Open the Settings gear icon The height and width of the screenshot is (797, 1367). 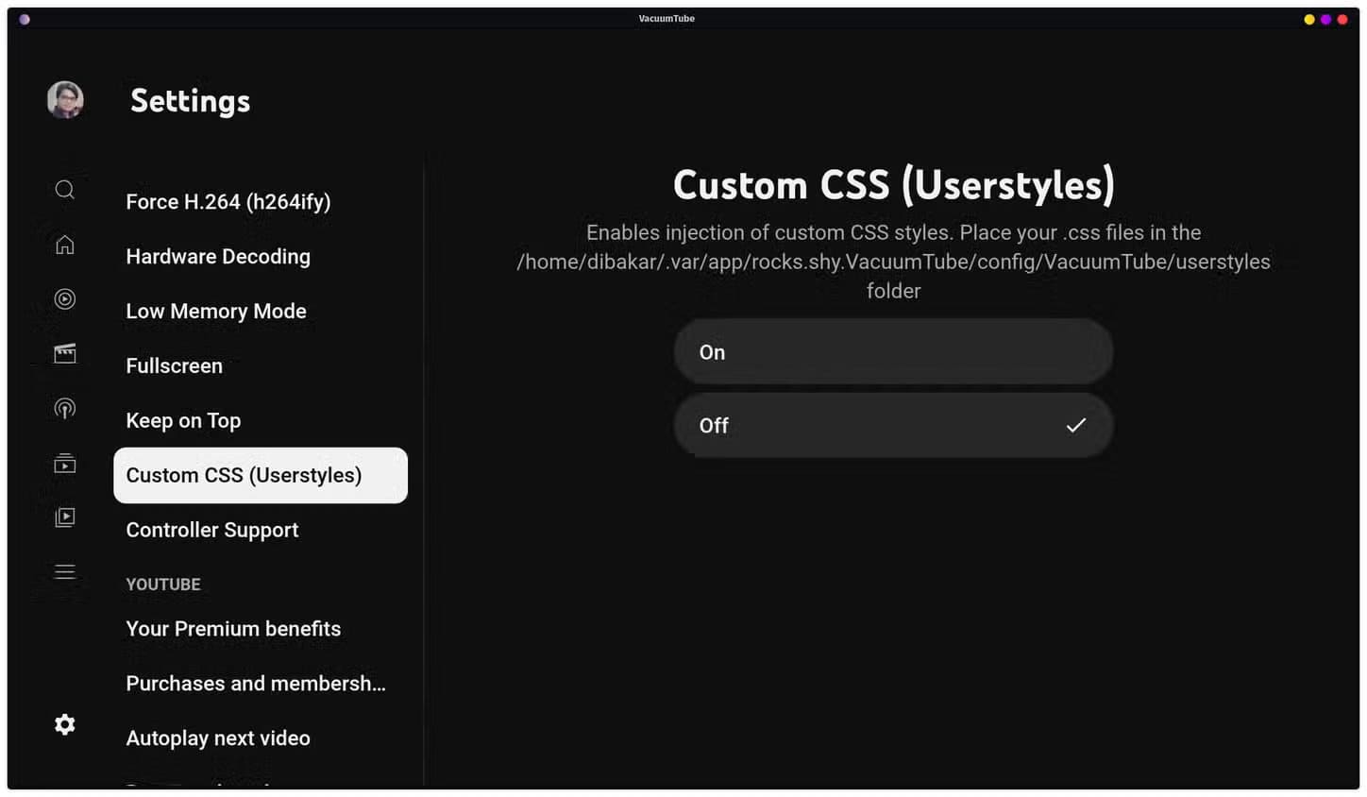point(64,724)
